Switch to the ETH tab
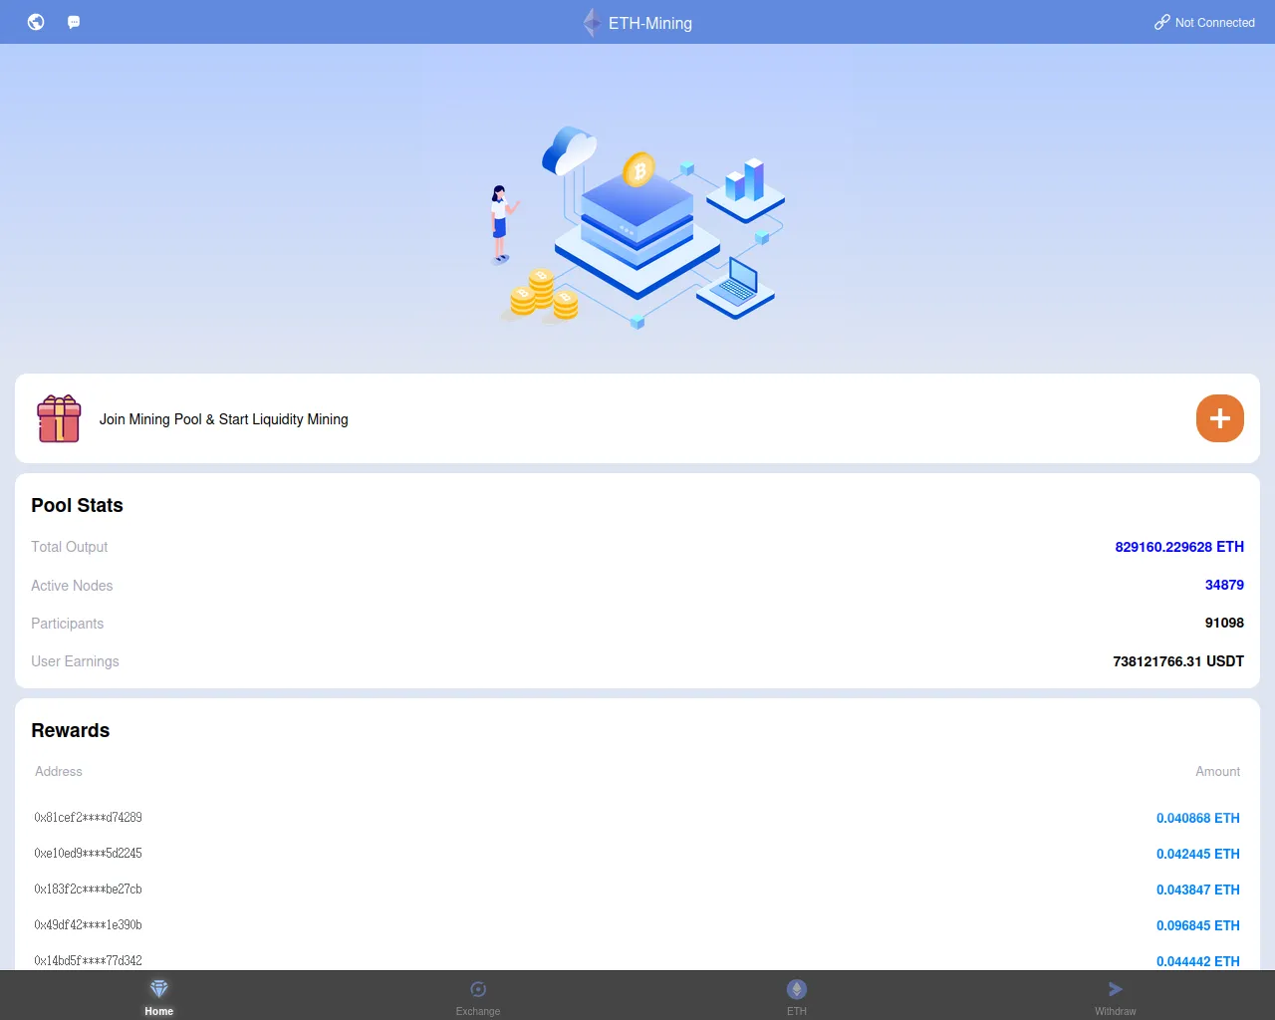This screenshot has height=1020, width=1275. point(797,996)
